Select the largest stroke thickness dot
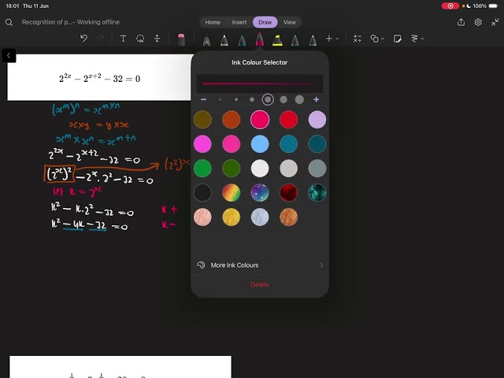 coord(299,100)
